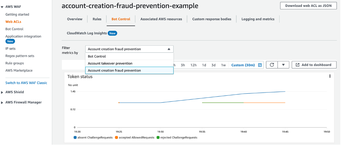Open Regex pattern sets sidebar link
This screenshot has width=341, height=145.
[x=20, y=56]
